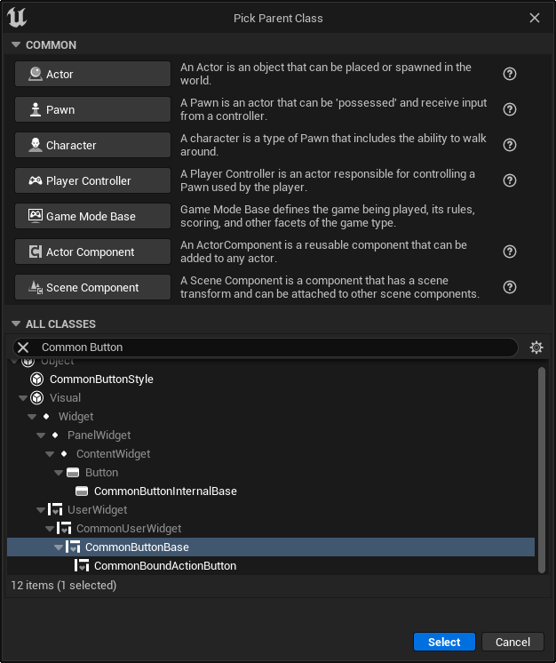The height and width of the screenshot is (663, 556).
Task: Click the CommonBoundActionButton class icon
Action: coord(82,565)
